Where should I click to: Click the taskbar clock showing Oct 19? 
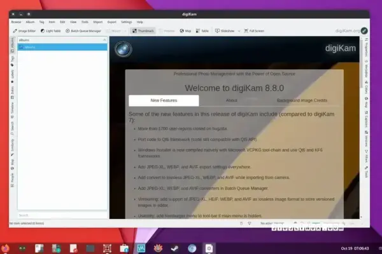click(355, 248)
